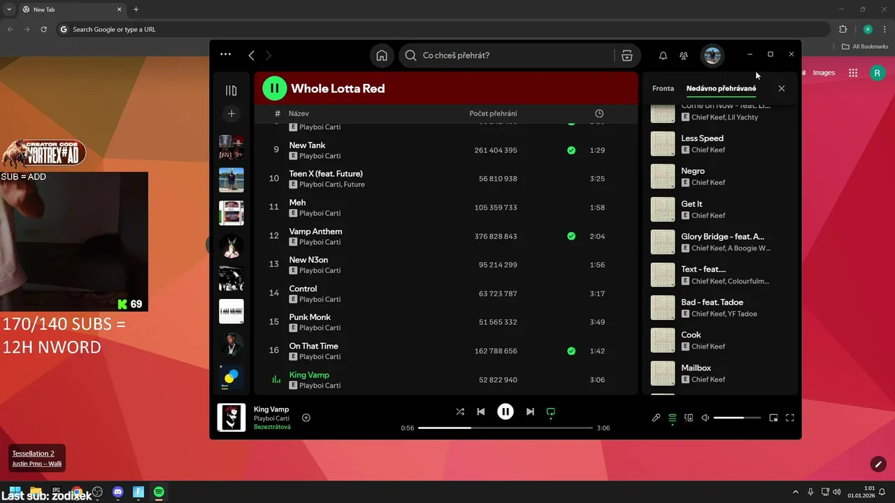Toggle shuffle playback

460,411
